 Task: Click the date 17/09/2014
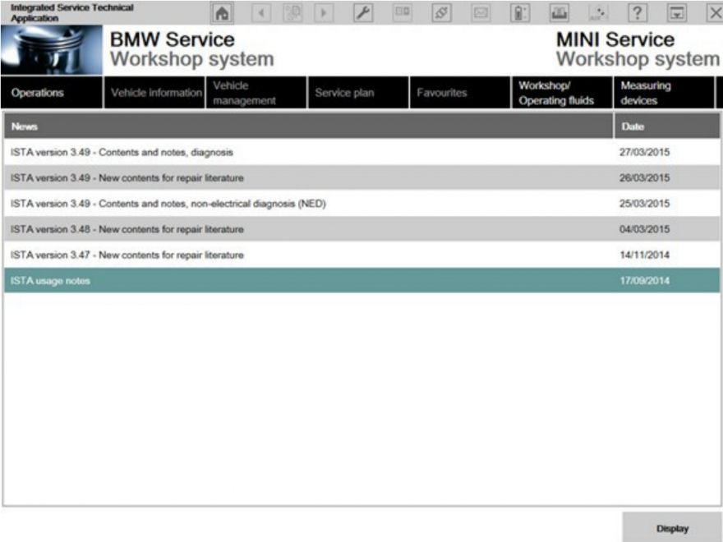coord(644,281)
